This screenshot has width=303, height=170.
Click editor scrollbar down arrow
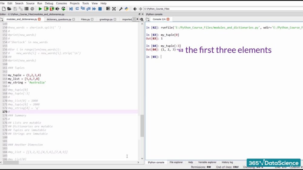click(x=142, y=159)
